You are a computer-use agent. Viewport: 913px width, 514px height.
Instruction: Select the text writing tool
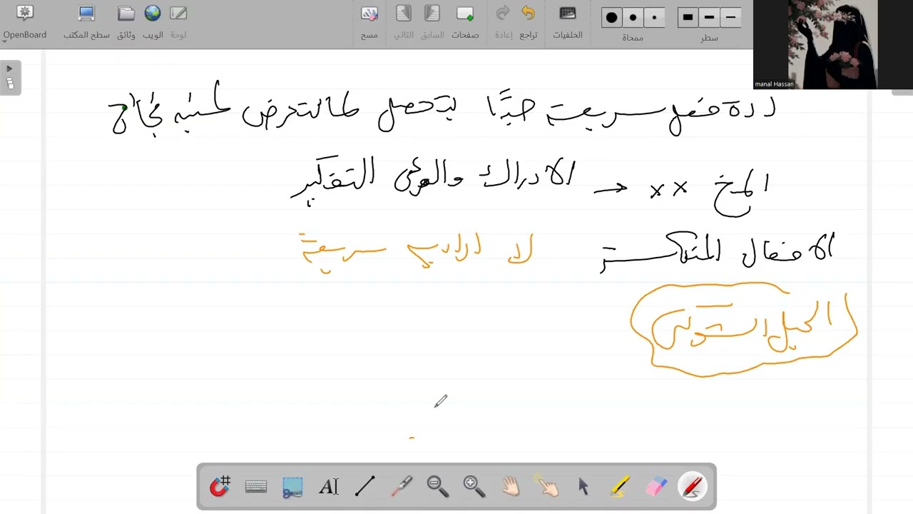328,487
